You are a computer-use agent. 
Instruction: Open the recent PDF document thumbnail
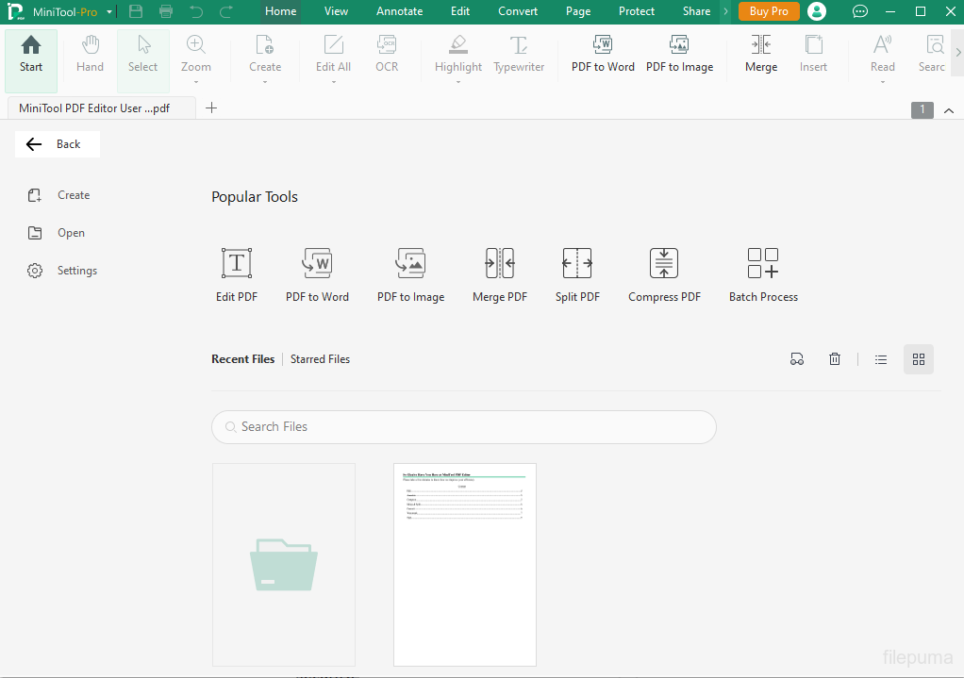(x=464, y=564)
